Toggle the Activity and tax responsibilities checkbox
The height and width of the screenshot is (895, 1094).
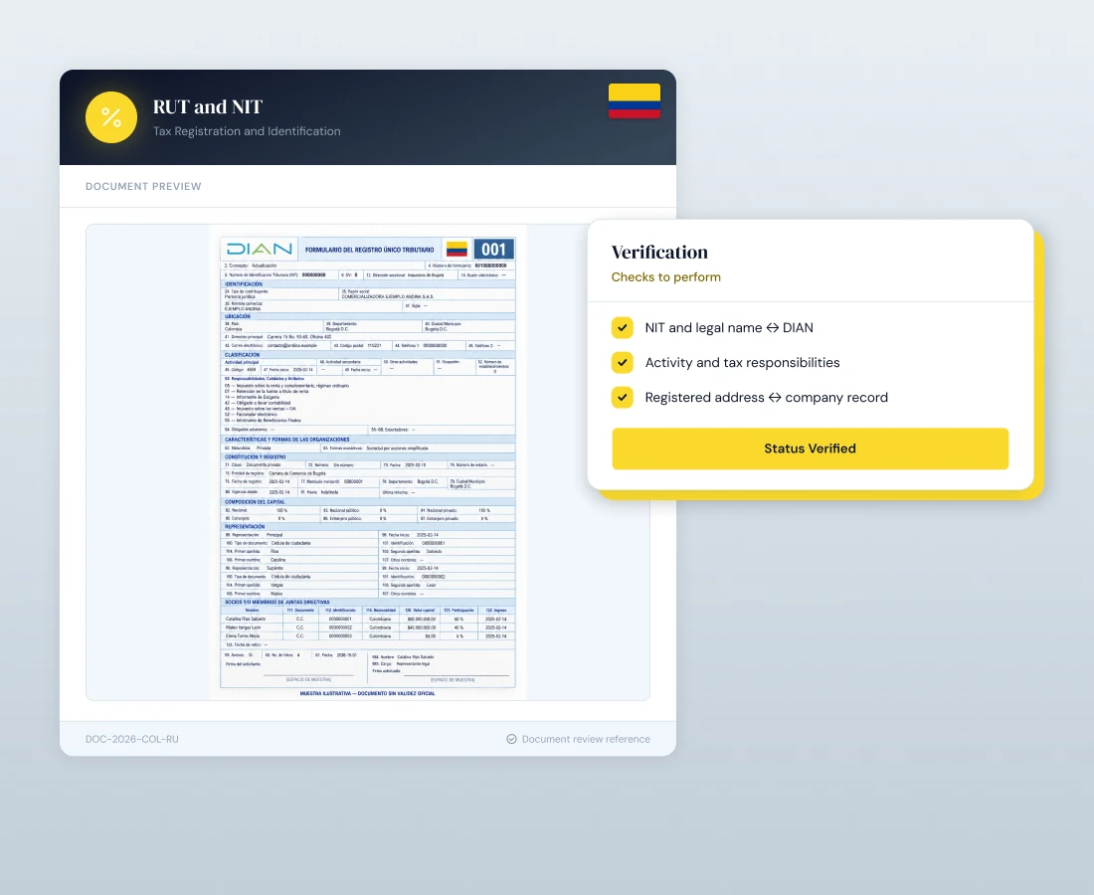[x=623, y=363]
